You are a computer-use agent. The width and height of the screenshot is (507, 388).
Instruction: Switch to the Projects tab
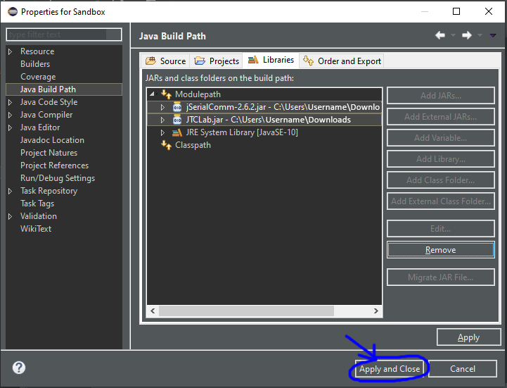coord(216,61)
